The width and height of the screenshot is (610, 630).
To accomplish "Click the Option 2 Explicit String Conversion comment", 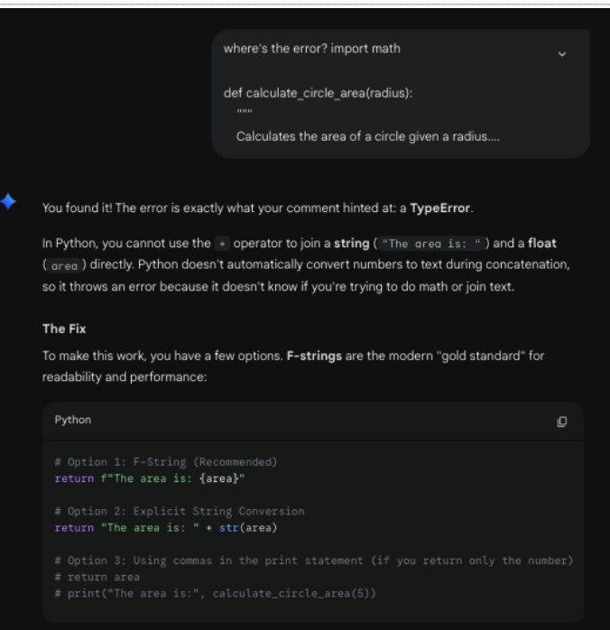I will [x=180, y=512].
